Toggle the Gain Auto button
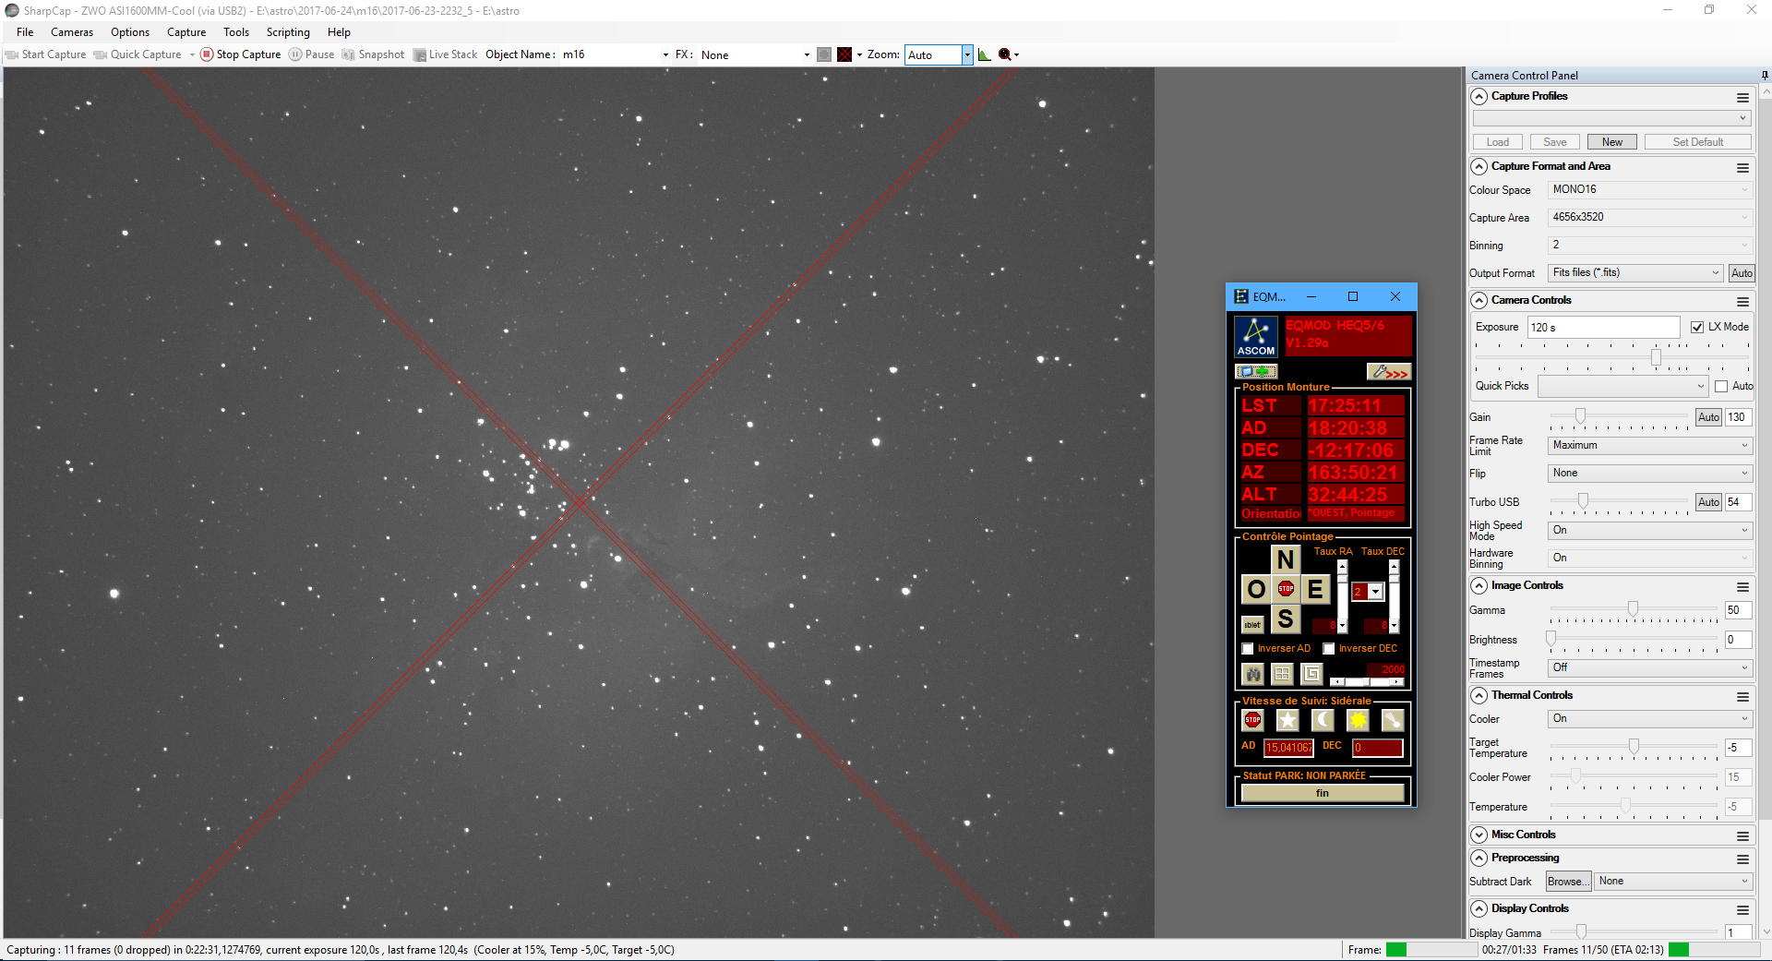Viewport: 1772px width, 961px height. click(x=1708, y=417)
